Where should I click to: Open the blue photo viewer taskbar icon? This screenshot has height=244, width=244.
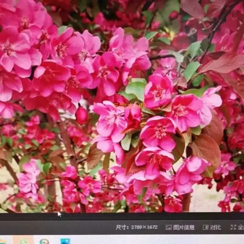click(x=65, y=241)
